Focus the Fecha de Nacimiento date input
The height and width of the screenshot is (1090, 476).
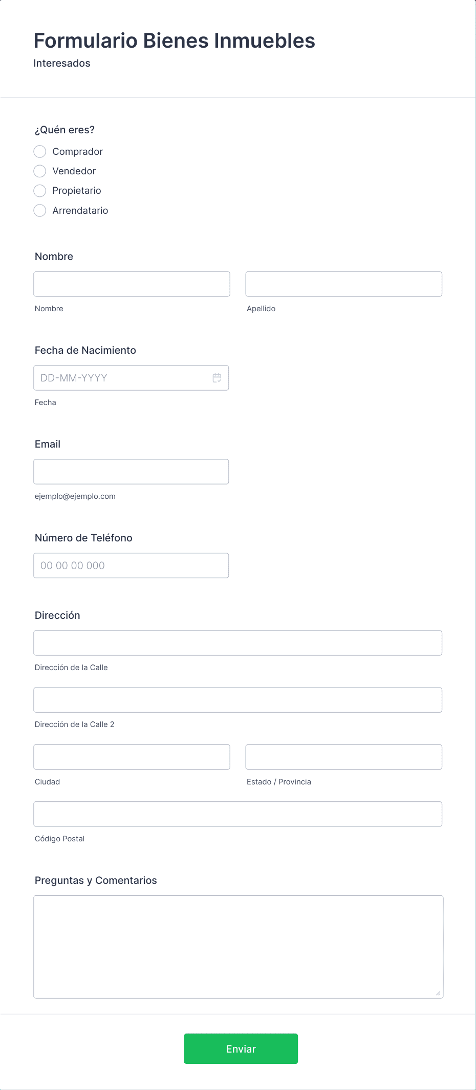(x=131, y=378)
